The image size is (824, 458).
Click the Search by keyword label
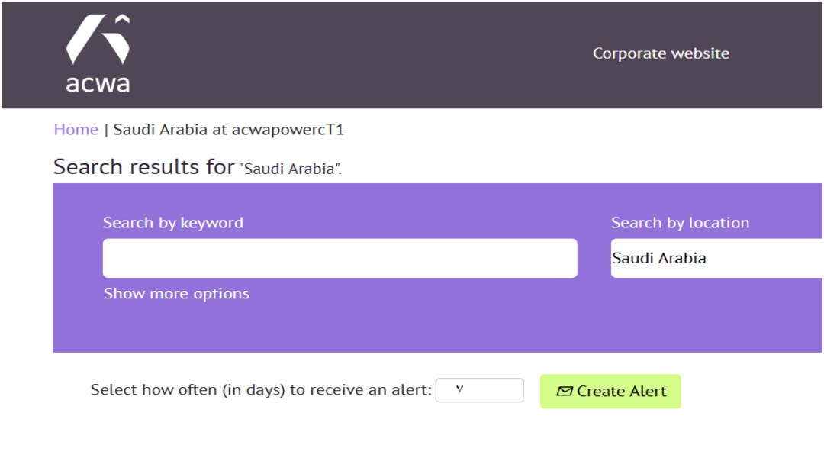tap(173, 223)
